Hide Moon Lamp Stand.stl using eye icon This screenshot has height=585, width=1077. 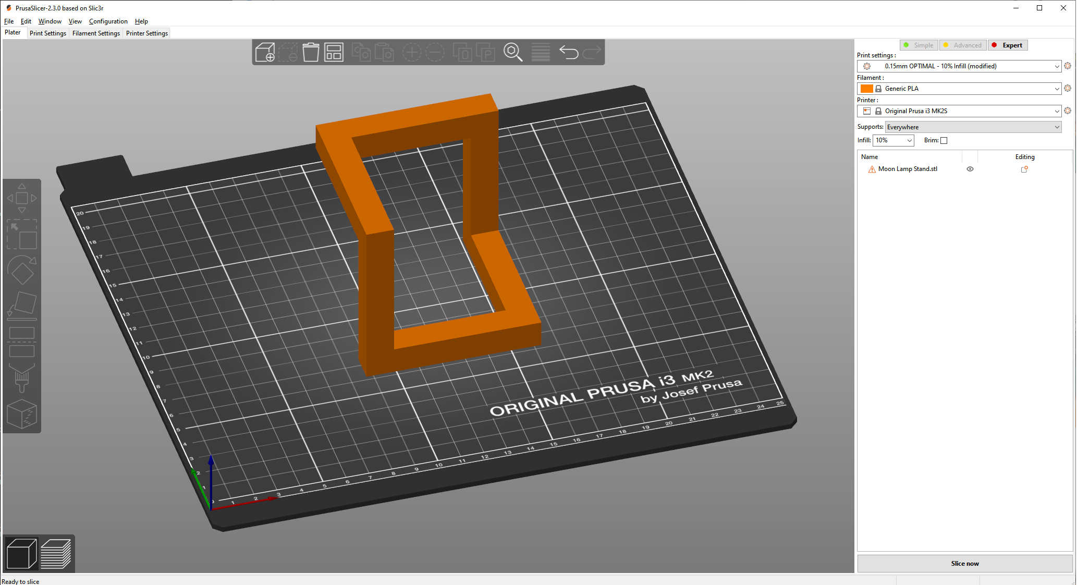[970, 169]
